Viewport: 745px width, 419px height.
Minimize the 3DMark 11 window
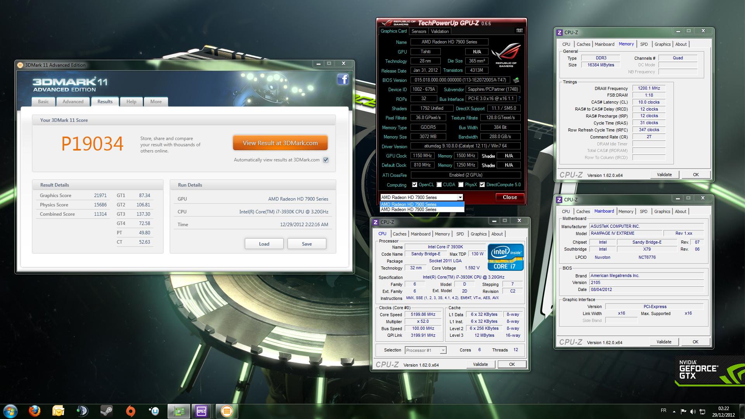click(x=318, y=63)
